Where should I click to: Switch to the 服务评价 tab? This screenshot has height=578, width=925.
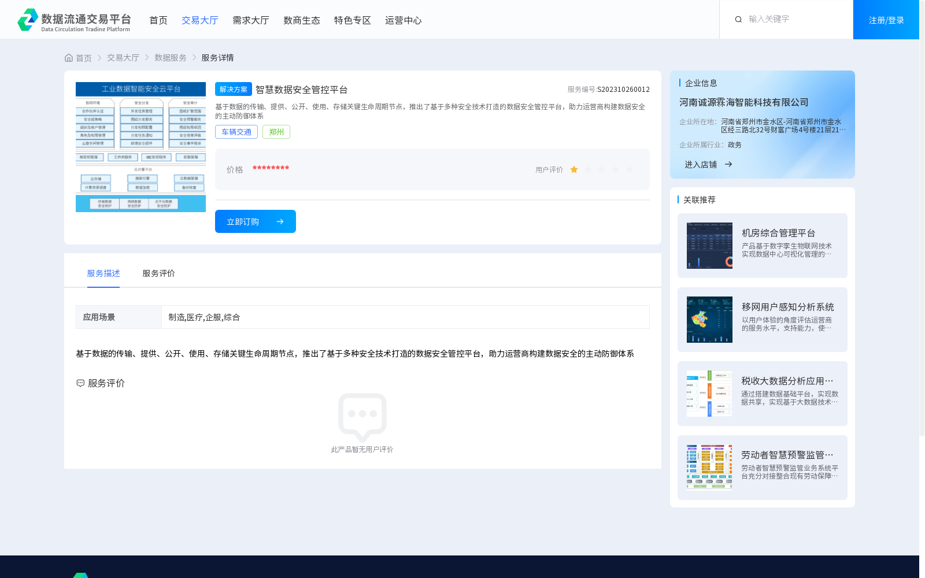159,273
